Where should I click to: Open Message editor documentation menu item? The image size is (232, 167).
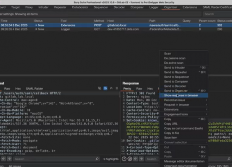[x=183, y=161]
